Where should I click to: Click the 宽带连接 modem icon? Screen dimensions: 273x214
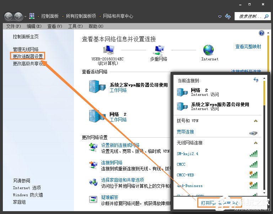point(253,132)
